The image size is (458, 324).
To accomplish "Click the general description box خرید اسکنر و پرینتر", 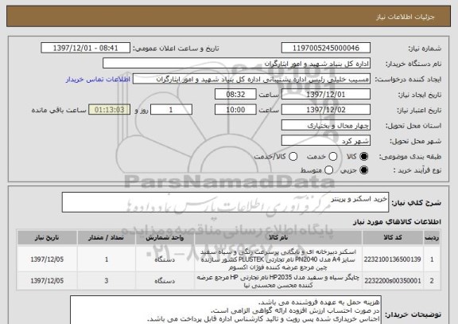I will (225, 202).
